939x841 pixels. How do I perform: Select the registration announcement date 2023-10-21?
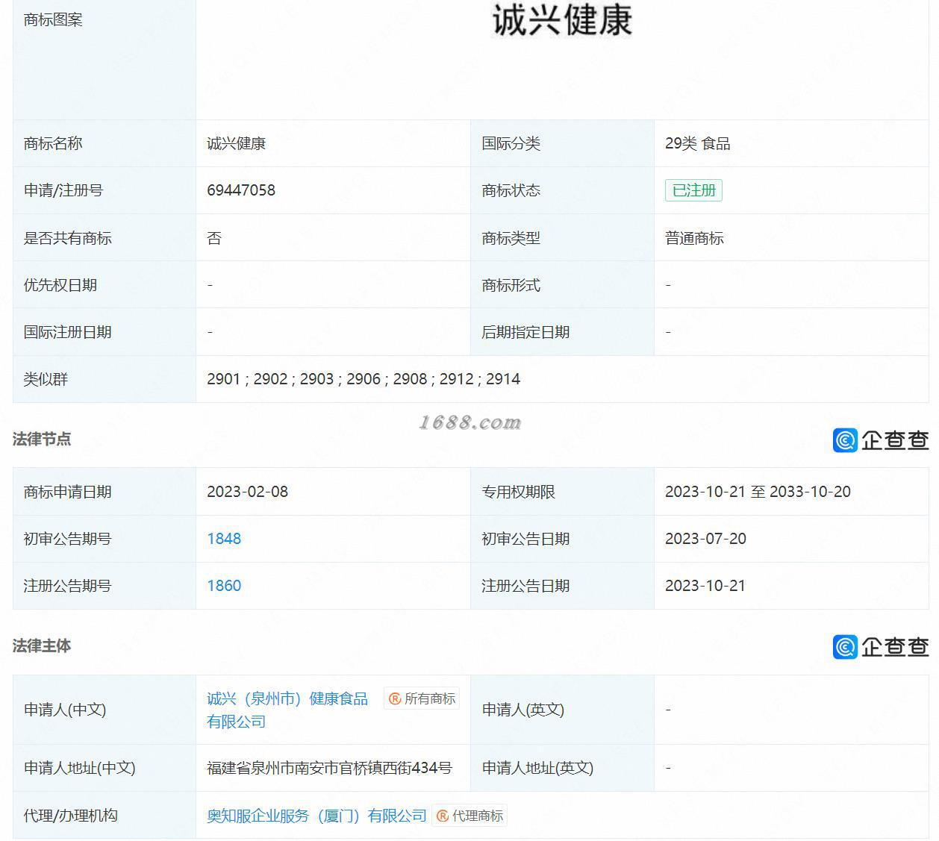[x=705, y=586]
